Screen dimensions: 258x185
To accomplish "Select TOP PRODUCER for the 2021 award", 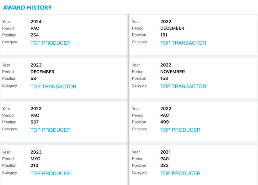I will 180,173.
